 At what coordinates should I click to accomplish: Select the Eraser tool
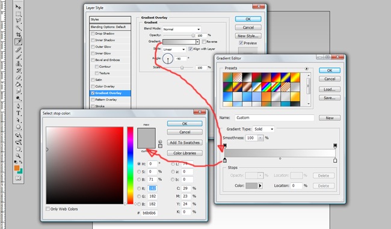coord(18,78)
